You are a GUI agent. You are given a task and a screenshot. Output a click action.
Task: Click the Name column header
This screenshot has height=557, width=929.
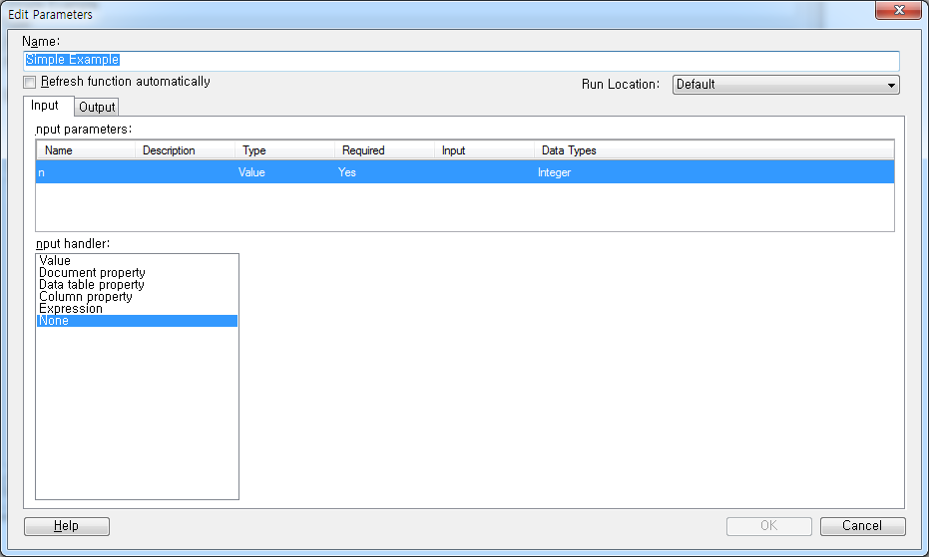click(x=86, y=150)
